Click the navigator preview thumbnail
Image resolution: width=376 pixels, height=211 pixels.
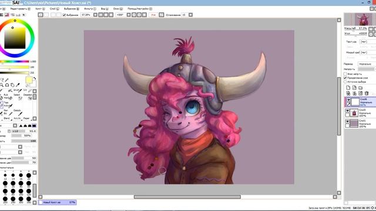pos(360,19)
